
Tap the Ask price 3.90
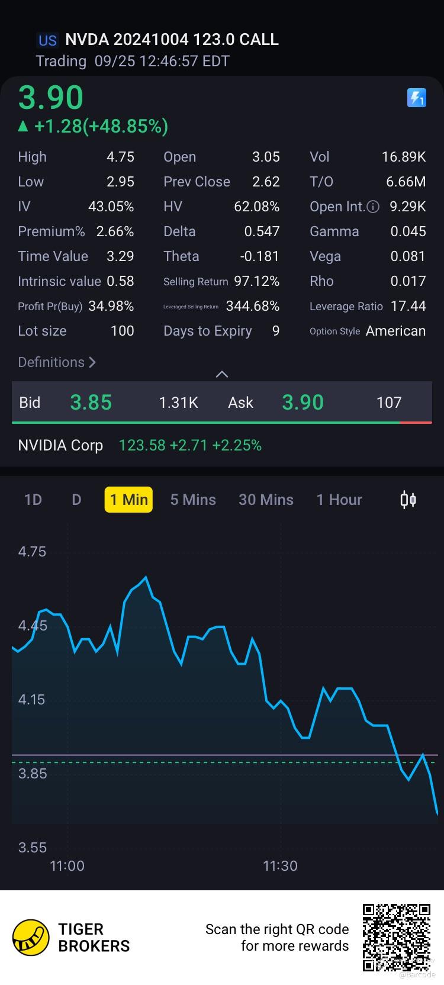click(x=303, y=403)
